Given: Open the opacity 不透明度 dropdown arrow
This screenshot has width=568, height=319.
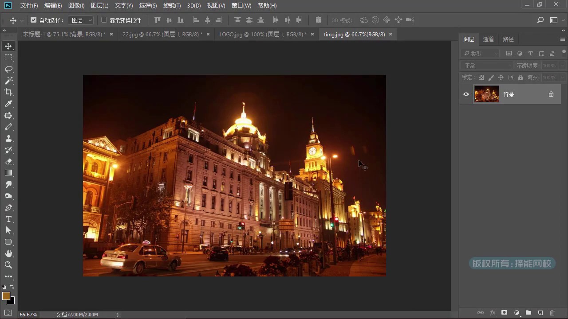Looking at the screenshot, I should coord(562,66).
